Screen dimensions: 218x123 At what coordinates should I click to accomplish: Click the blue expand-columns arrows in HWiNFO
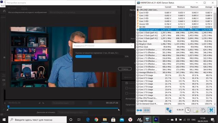pyautogui.click(x=139, y=110)
